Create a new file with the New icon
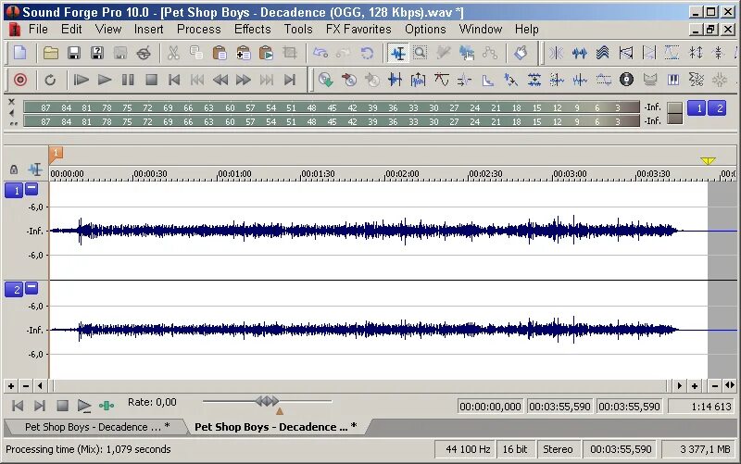This screenshot has height=464, width=741. tap(19, 53)
